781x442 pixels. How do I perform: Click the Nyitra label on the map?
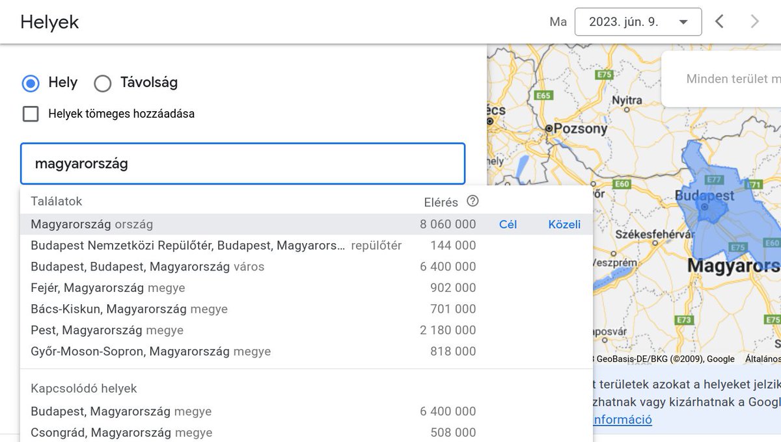coord(627,100)
